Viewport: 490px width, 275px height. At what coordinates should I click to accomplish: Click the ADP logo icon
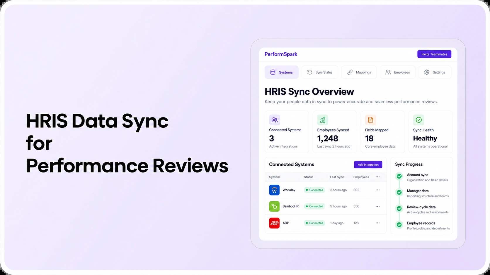[x=274, y=223]
